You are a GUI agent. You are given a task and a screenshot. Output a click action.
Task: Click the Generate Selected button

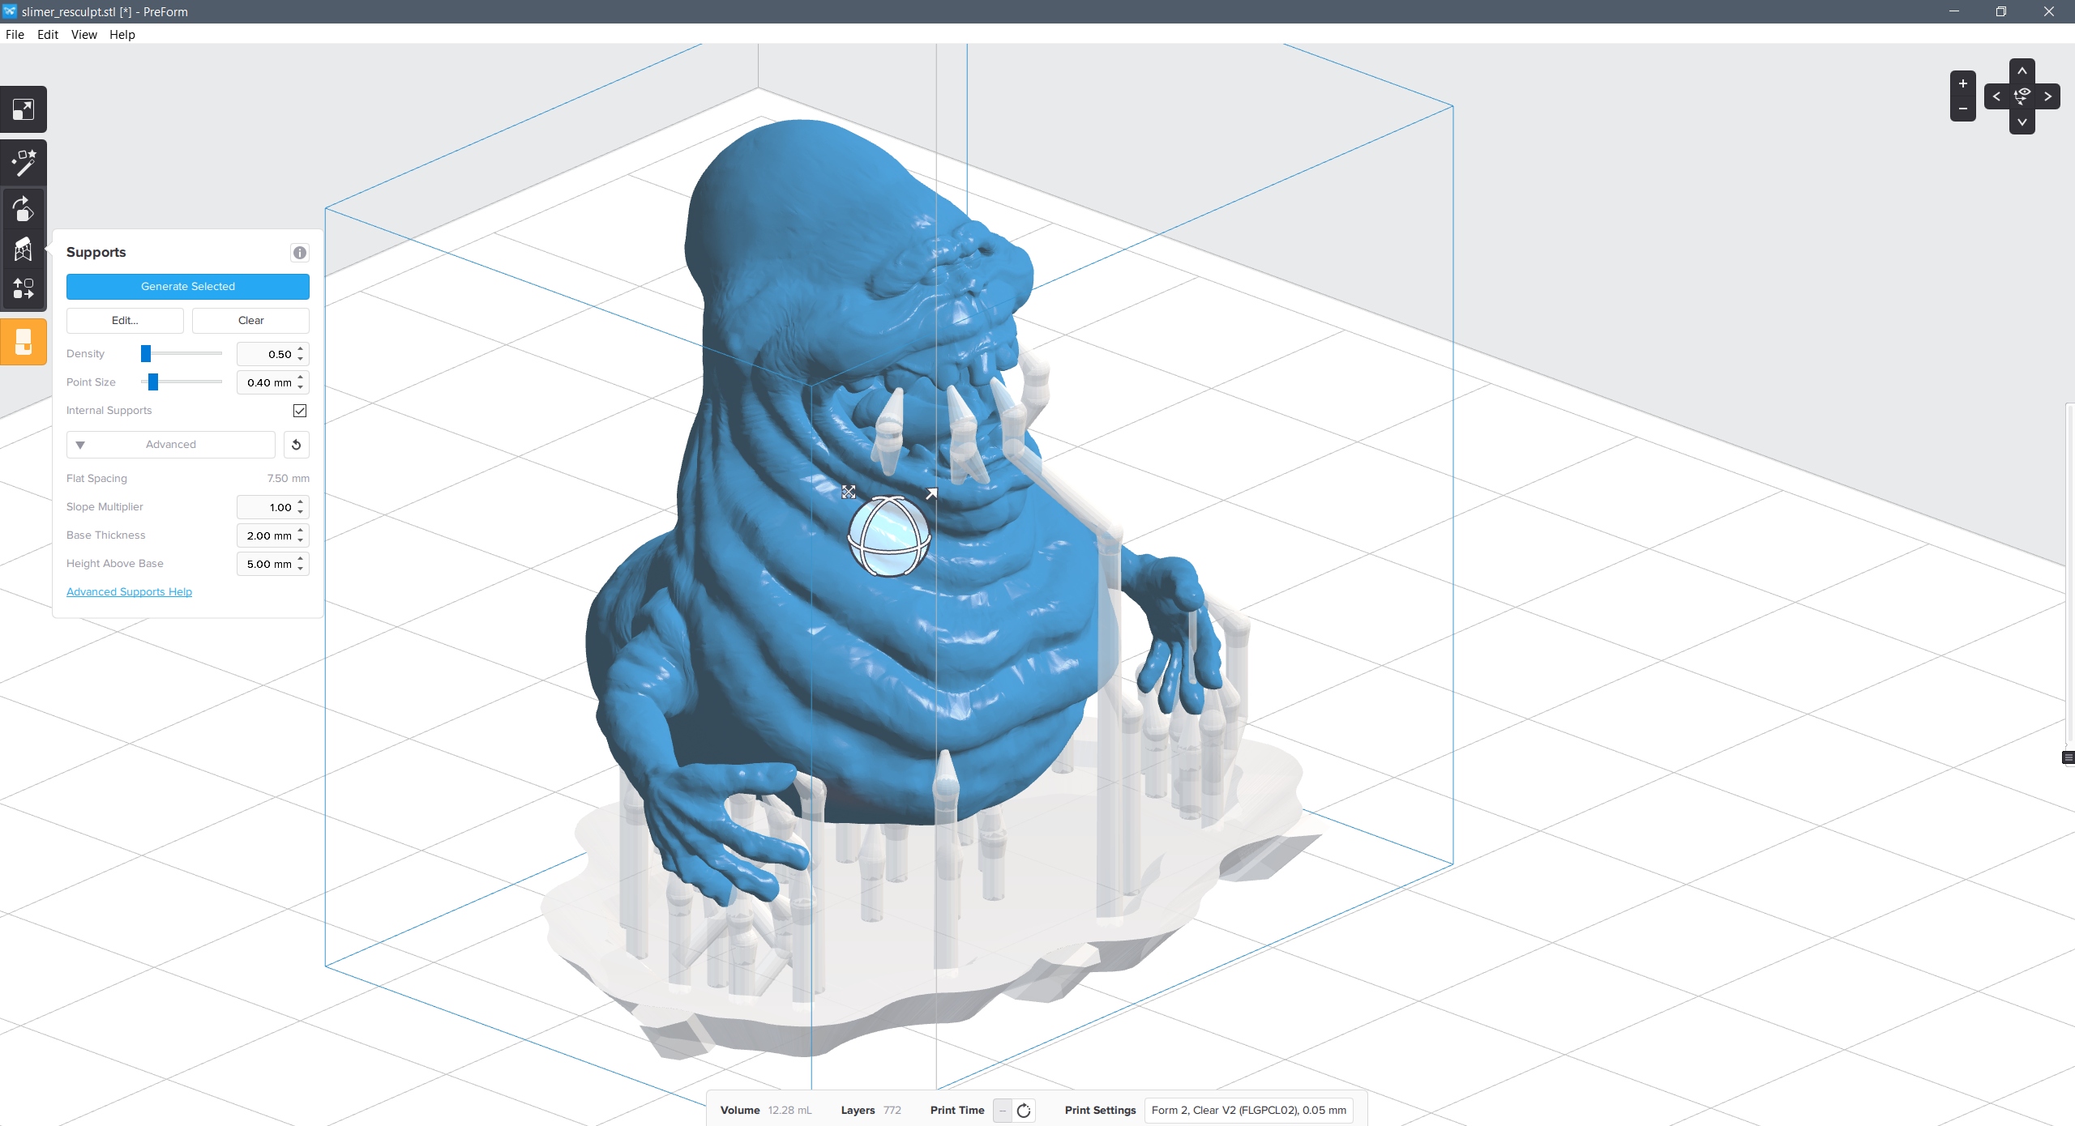pyautogui.click(x=188, y=287)
